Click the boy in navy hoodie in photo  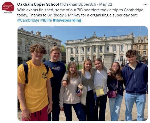pyautogui.click(x=135, y=85)
